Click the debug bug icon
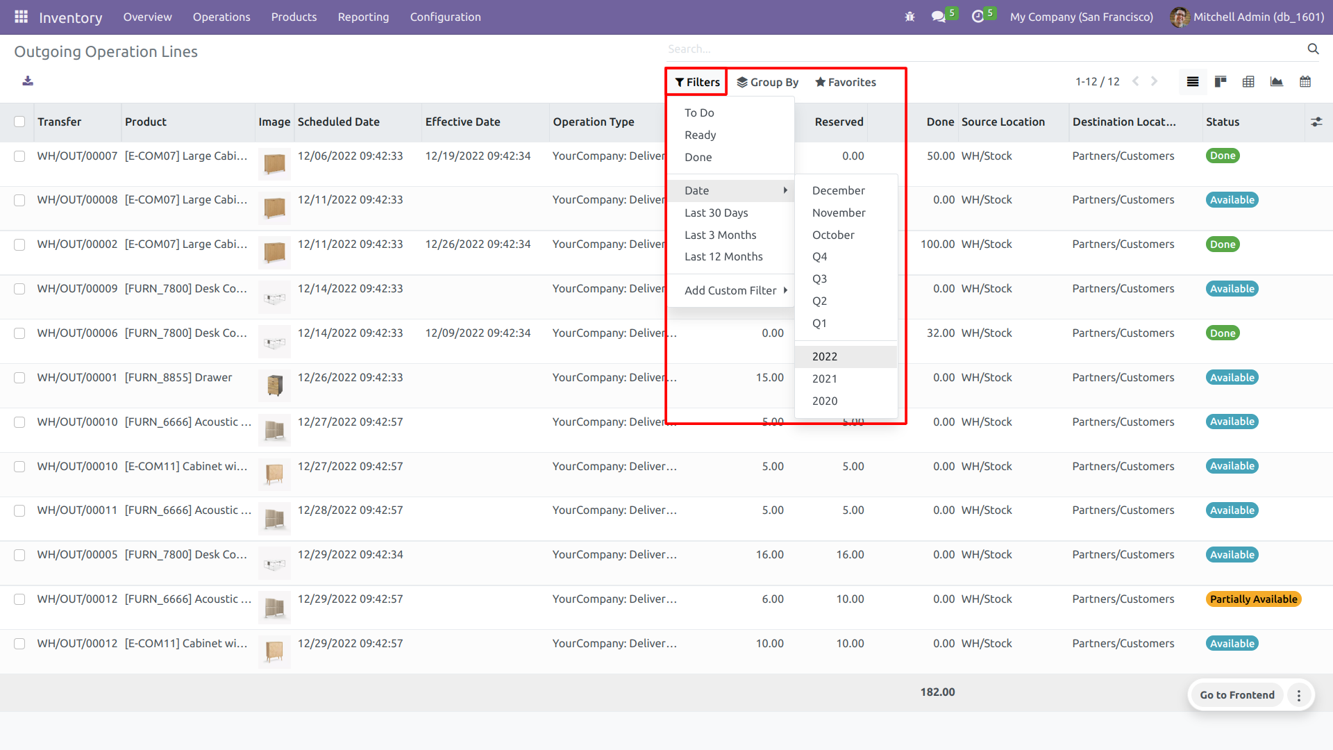The height and width of the screenshot is (750, 1333). [x=909, y=17]
